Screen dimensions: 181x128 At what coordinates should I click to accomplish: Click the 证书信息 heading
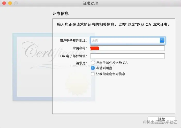(x=61, y=13)
